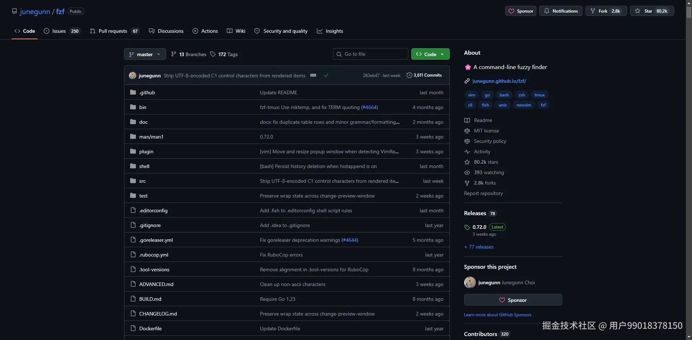The image size is (692, 340).
Task: Open the Wiki tab
Action: pos(236,31)
